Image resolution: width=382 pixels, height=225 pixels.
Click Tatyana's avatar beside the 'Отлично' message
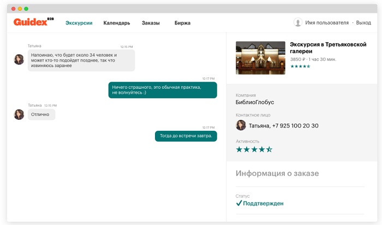pyautogui.click(x=19, y=114)
